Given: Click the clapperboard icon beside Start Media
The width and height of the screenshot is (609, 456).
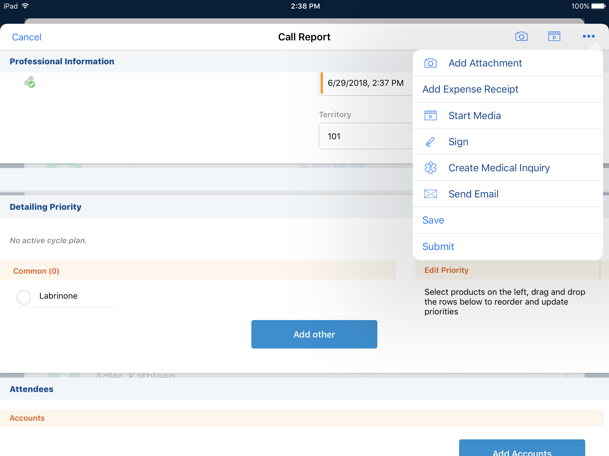Looking at the screenshot, I should 430,115.
